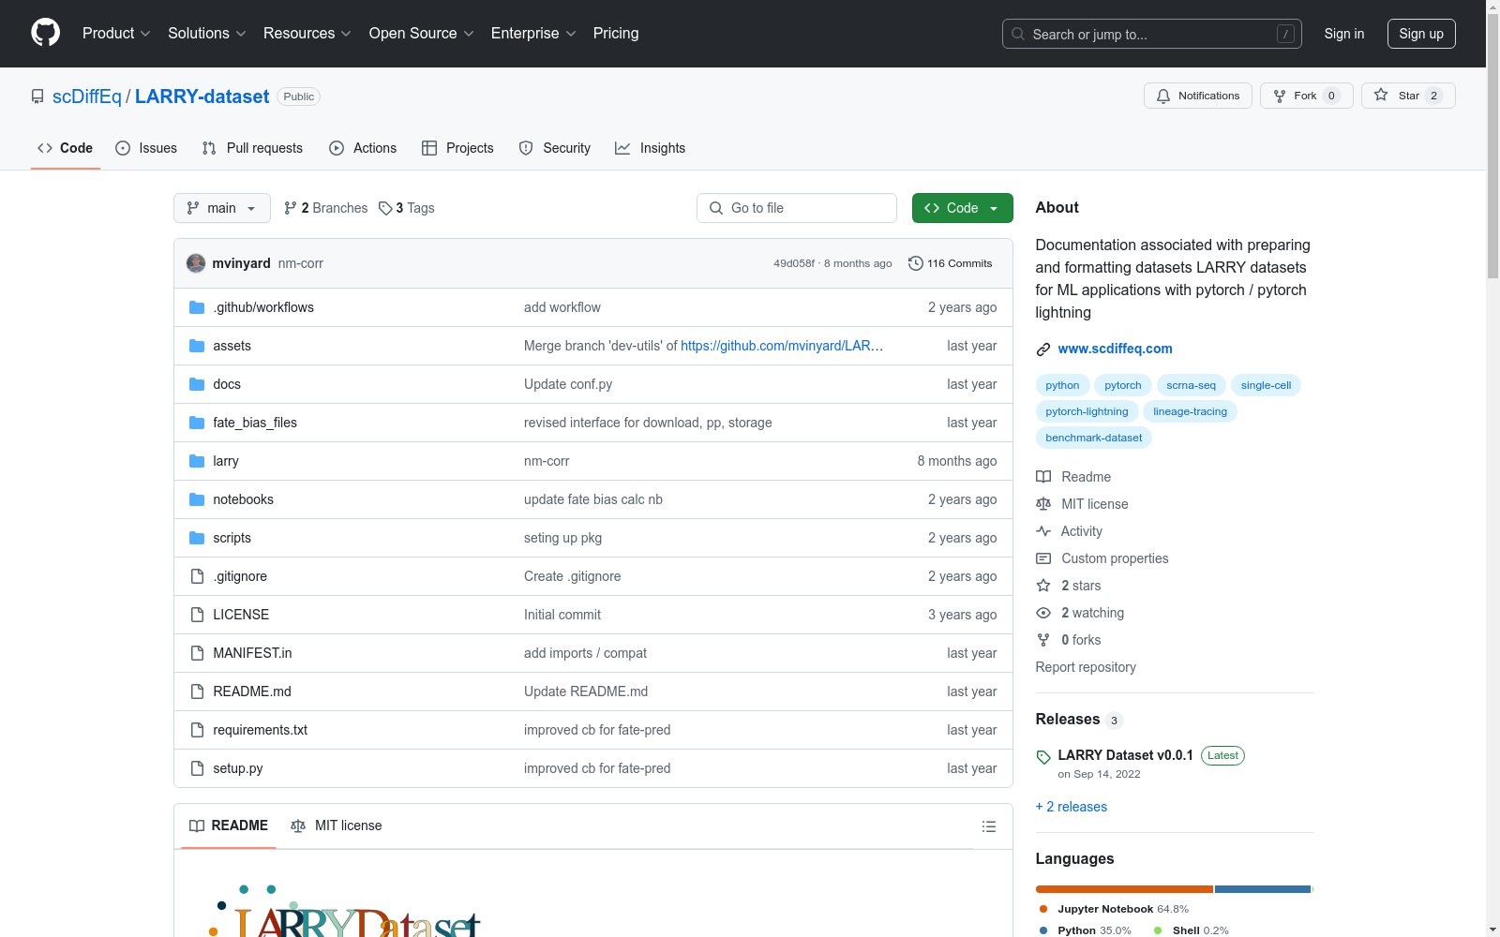Click the mvinyard avatar thumbnail
This screenshot has height=937, width=1500.
196,263
